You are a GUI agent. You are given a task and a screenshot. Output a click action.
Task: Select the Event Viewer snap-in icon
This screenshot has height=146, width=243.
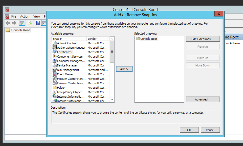55,74
